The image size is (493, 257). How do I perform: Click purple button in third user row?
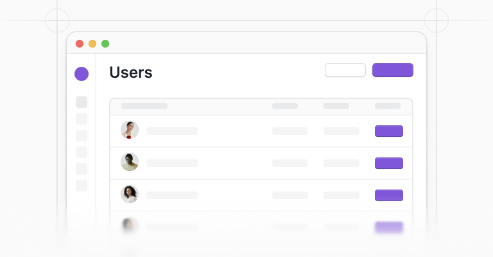tap(389, 195)
